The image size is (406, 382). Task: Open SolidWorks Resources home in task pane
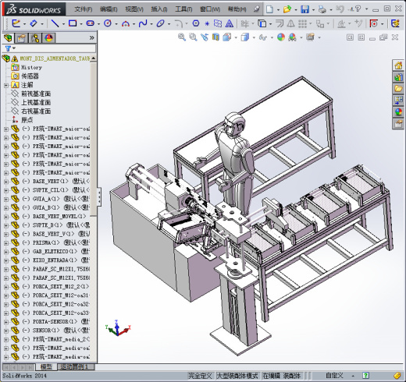pyautogui.click(x=398, y=65)
